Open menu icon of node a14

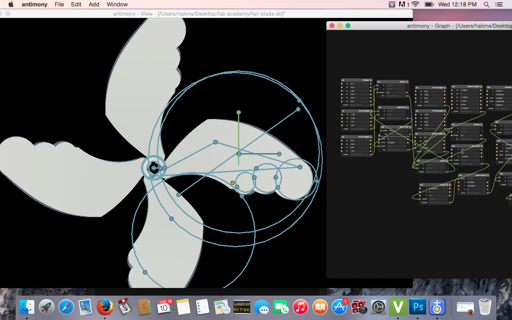[x=450, y=185]
